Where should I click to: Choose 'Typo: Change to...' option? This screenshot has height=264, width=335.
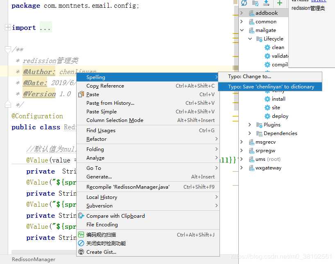(270, 77)
